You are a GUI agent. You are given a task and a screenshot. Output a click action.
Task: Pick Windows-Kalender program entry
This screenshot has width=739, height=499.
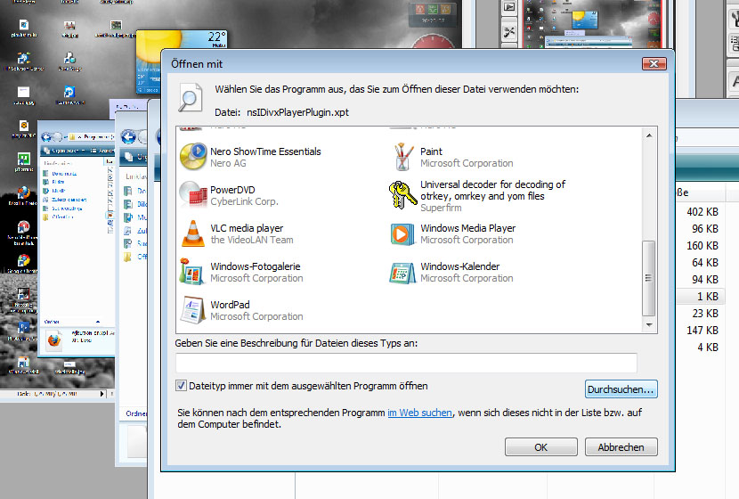451,272
